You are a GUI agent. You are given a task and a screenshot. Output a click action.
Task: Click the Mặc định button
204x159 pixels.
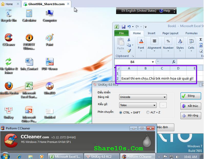165,127
